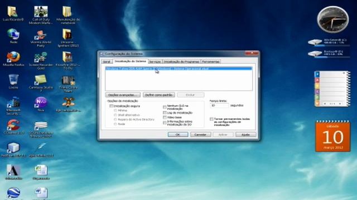The image size is (357, 200).
Task: Enable Vídeo base checkbox
Action: pyautogui.click(x=165, y=117)
